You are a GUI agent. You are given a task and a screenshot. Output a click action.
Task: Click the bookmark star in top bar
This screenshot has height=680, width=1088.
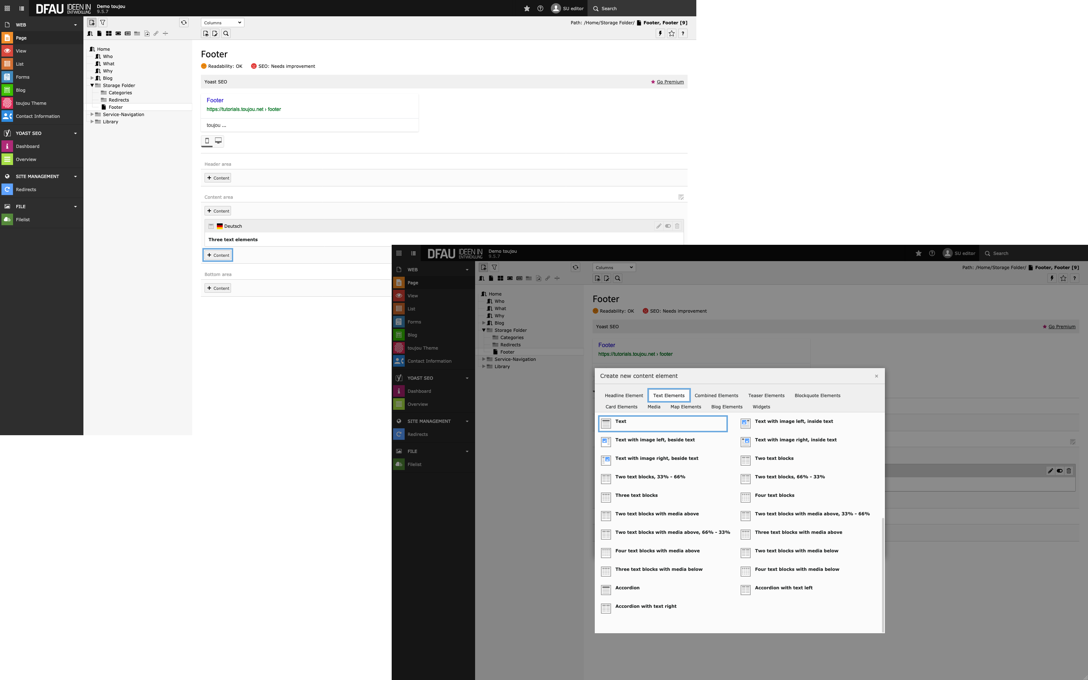click(527, 9)
